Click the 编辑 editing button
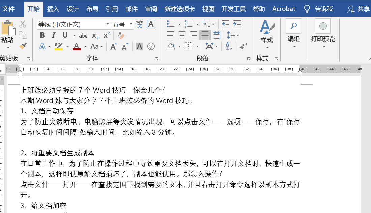 coord(294,34)
